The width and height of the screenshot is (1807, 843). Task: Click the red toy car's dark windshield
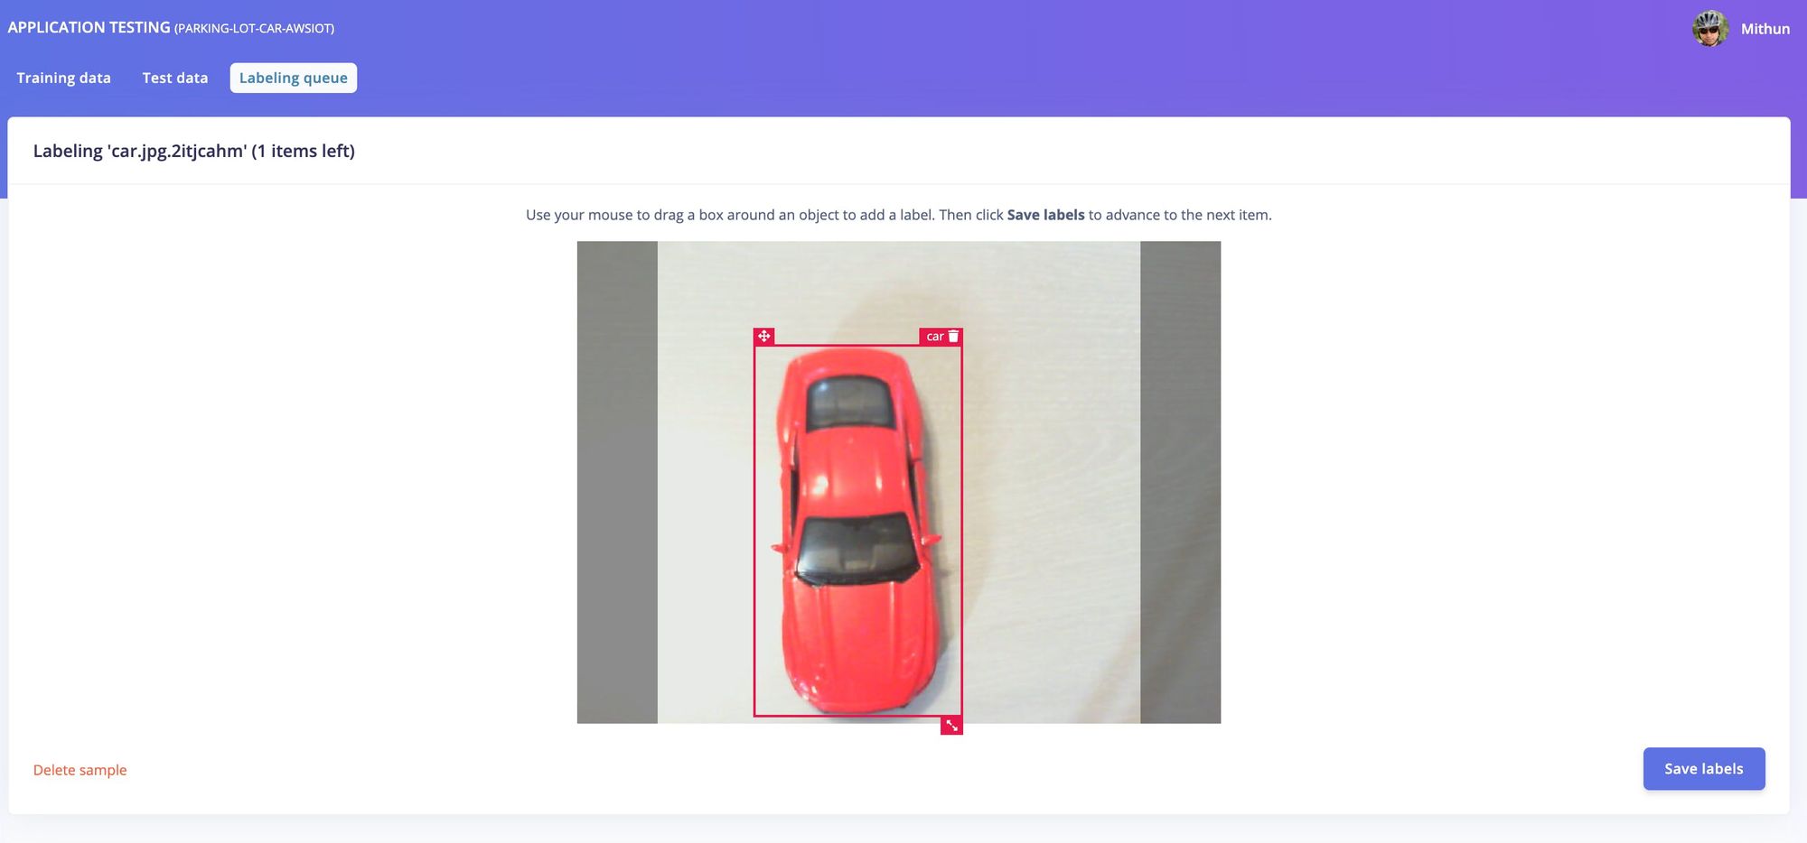(857, 546)
